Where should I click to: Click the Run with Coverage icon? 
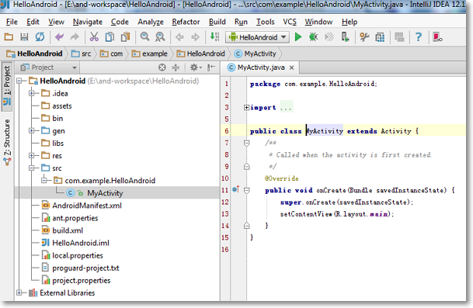[x=329, y=37]
